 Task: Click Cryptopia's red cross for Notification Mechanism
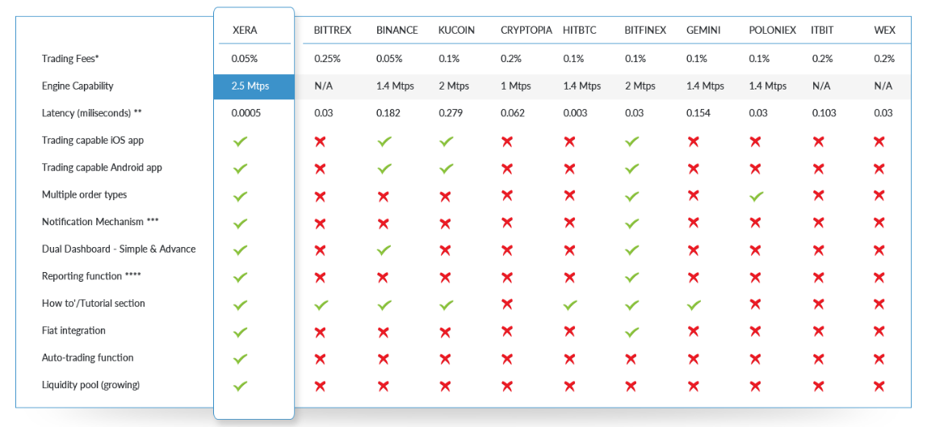[507, 223]
